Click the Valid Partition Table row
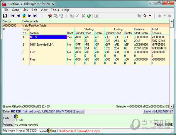 point(86,25)
